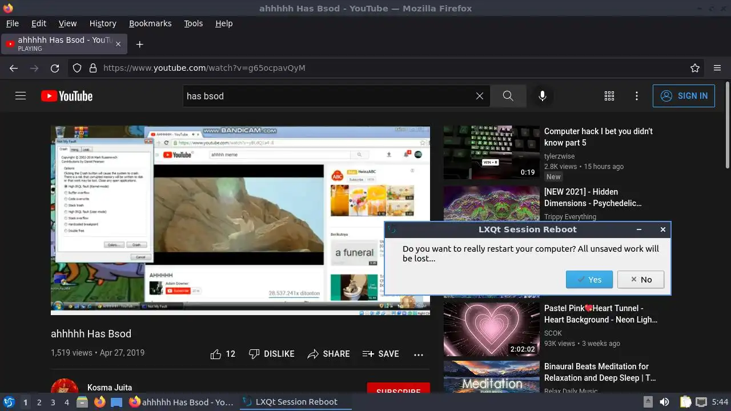Launch Firefox from taskbar quicklaunch icon
Screen dimensions: 731x411
pyautogui.click(x=99, y=402)
